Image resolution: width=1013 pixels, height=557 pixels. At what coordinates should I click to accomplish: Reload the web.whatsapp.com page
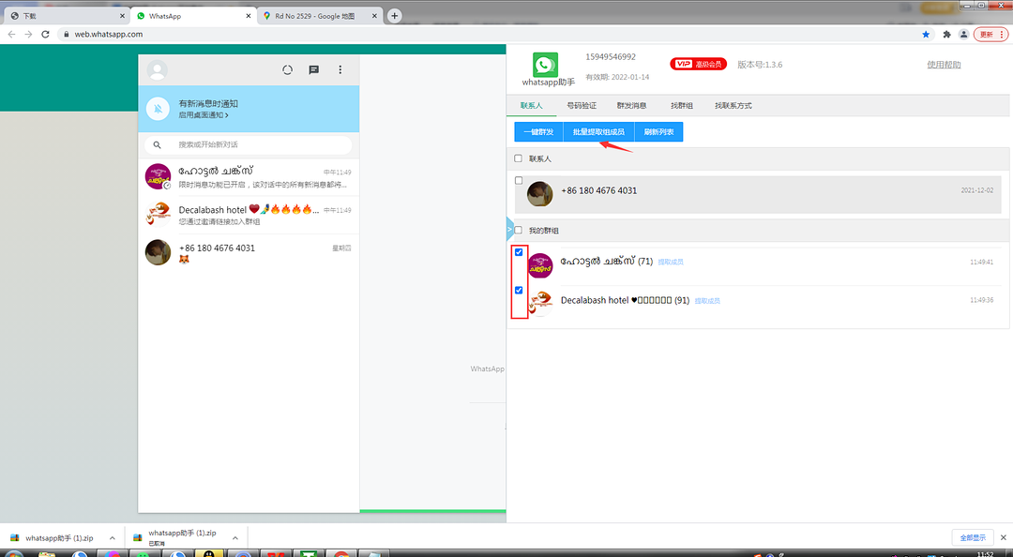45,35
